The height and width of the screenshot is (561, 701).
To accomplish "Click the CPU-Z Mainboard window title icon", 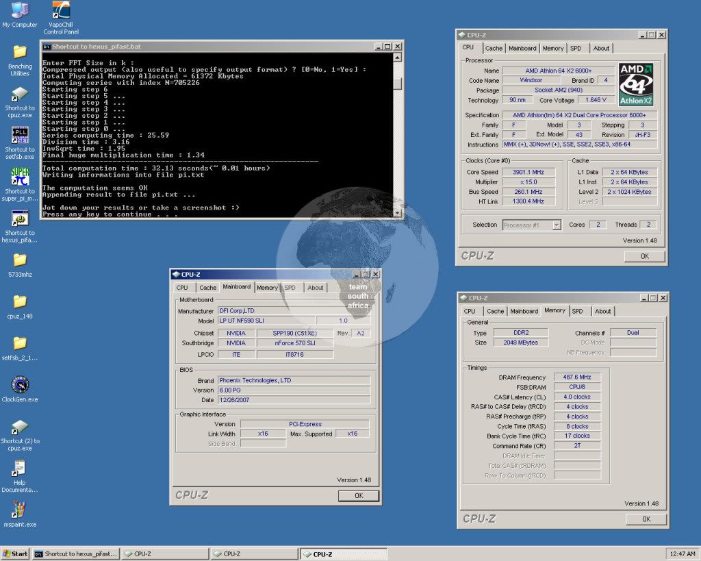I will click(x=176, y=274).
